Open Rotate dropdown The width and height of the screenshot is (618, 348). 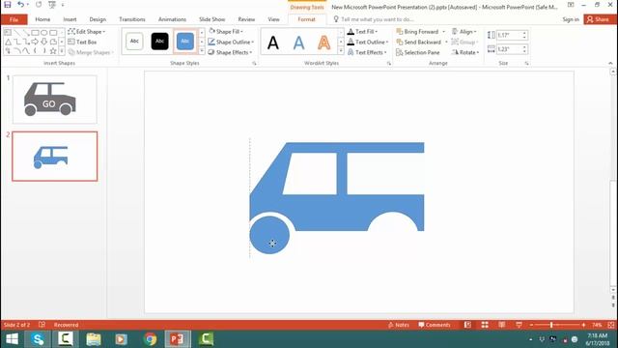coord(465,52)
